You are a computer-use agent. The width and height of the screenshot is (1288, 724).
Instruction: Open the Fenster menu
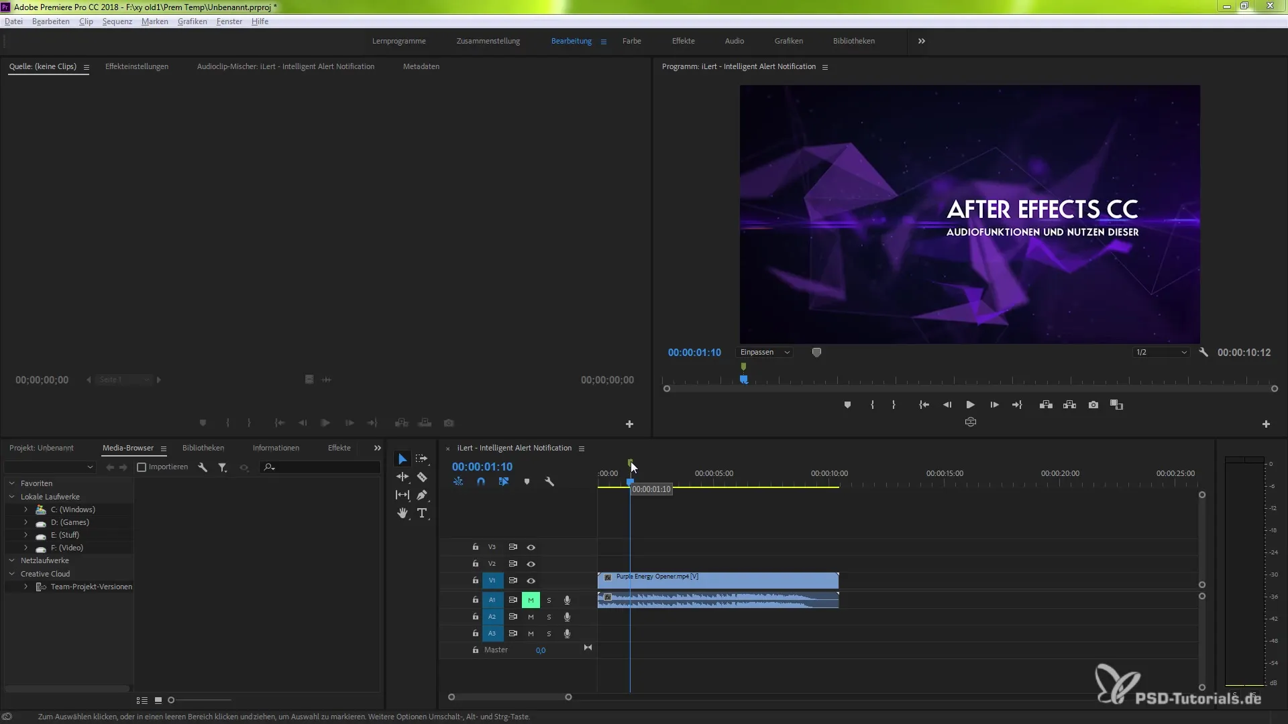click(229, 21)
